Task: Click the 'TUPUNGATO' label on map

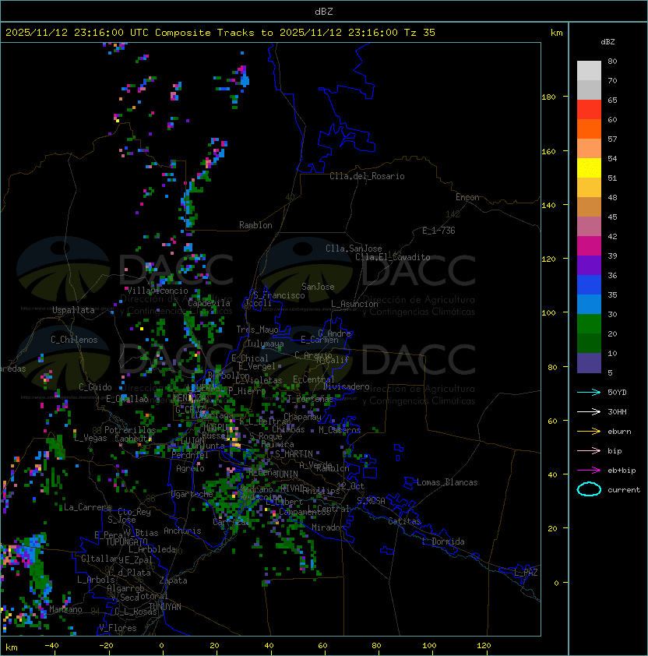Action: (x=126, y=542)
